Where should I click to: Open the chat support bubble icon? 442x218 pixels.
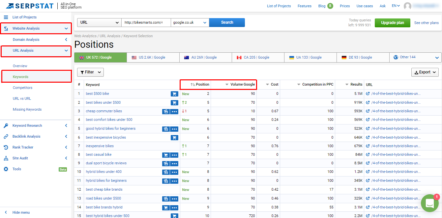pos(430,203)
